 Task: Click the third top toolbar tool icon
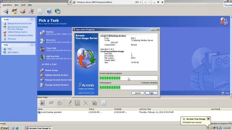coord(23,11)
